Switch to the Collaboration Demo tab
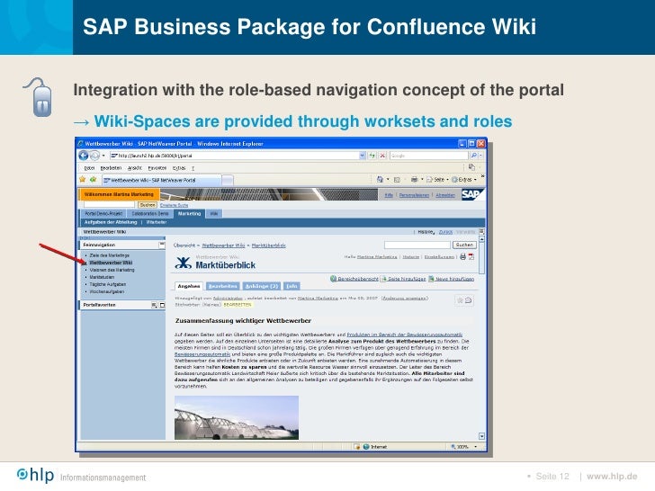This screenshot has width=655, height=491. [x=150, y=214]
